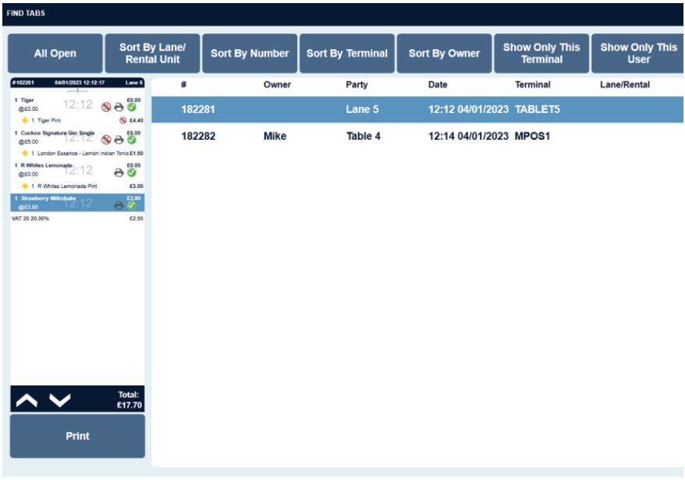The width and height of the screenshot is (685, 480).
Task: Click the Print button
Action: click(77, 436)
